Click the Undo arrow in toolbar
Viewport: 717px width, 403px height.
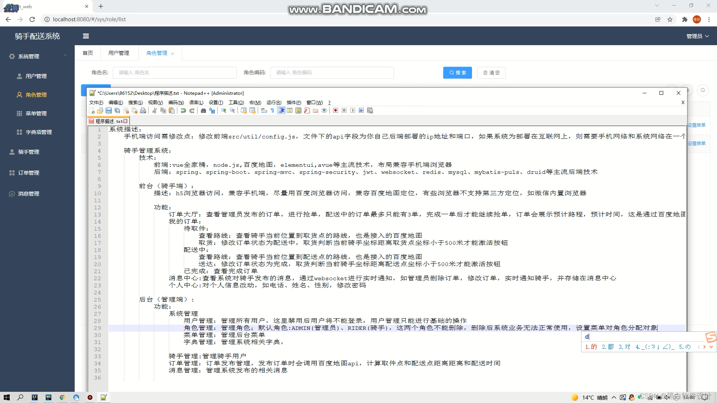183,110
